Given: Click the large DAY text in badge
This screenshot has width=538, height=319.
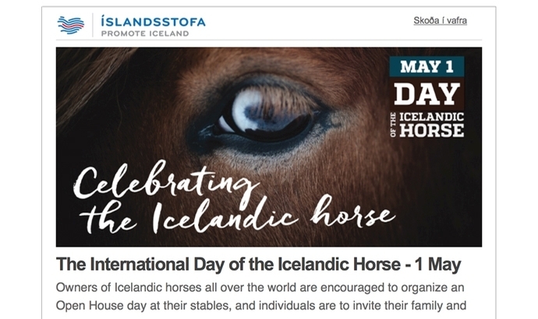Looking at the screenshot, I should [427, 94].
